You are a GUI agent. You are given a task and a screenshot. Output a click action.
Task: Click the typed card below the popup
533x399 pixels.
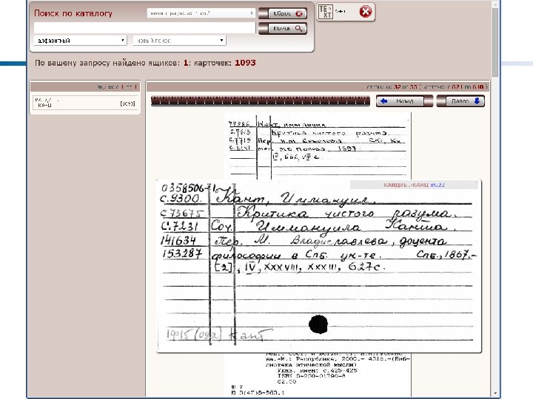click(318, 374)
